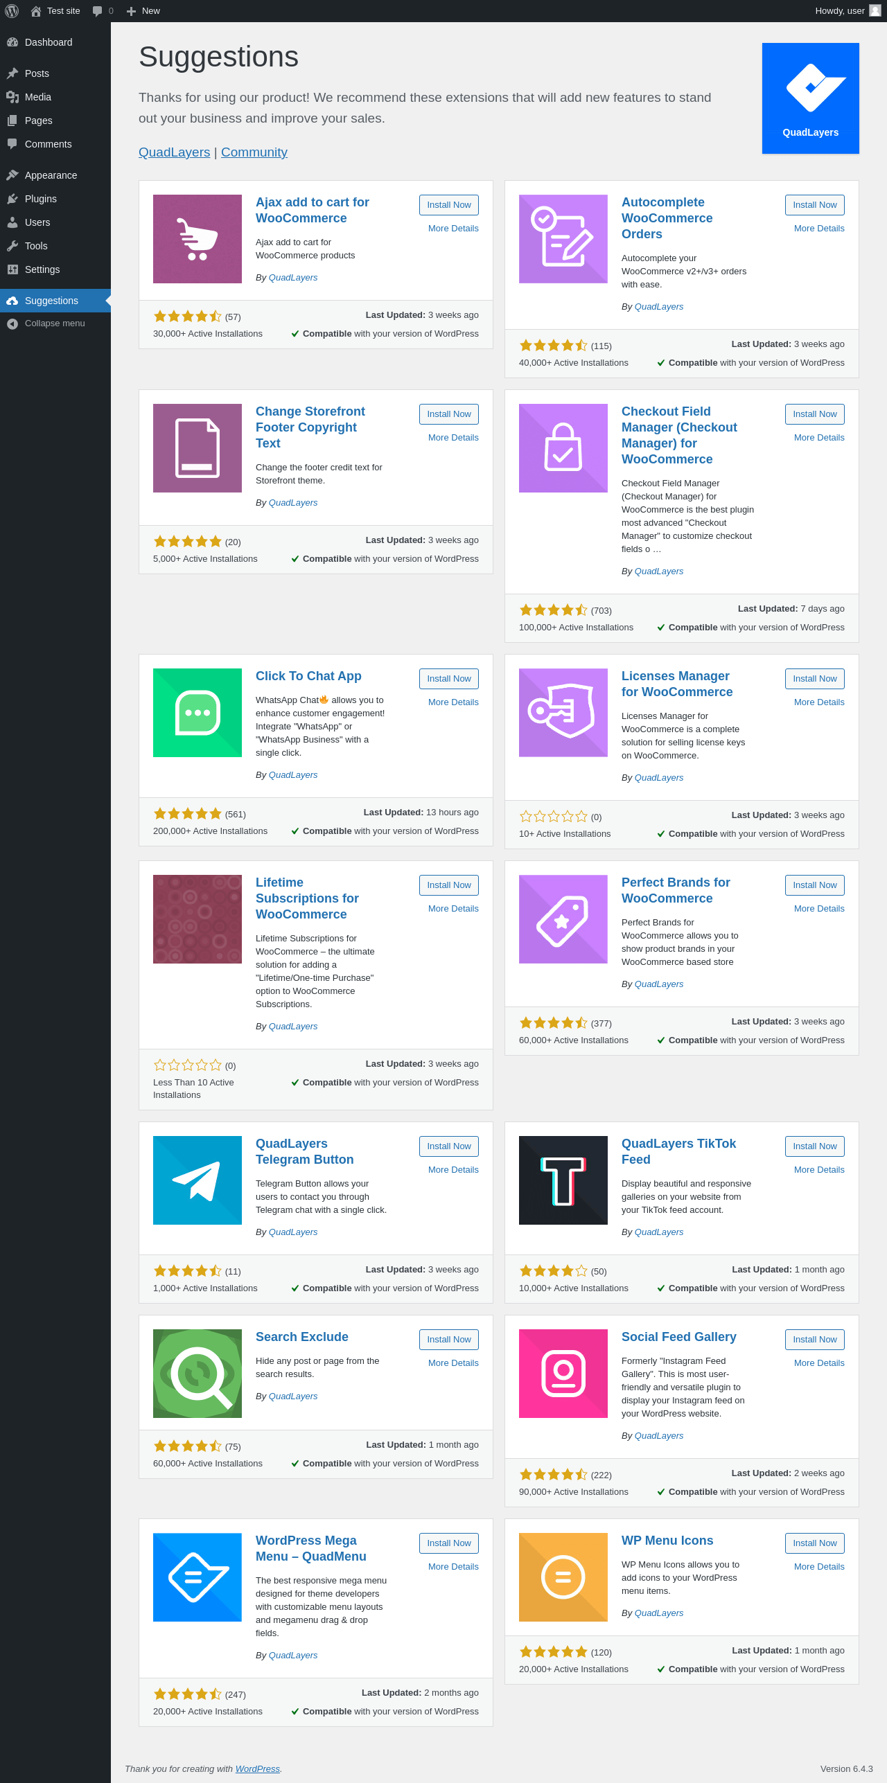This screenshot has height=1783, width=887.
Task: View More Details for Licenses Manager
Action: [819, 702]
